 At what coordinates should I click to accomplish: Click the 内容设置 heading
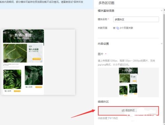click(103, 44)
